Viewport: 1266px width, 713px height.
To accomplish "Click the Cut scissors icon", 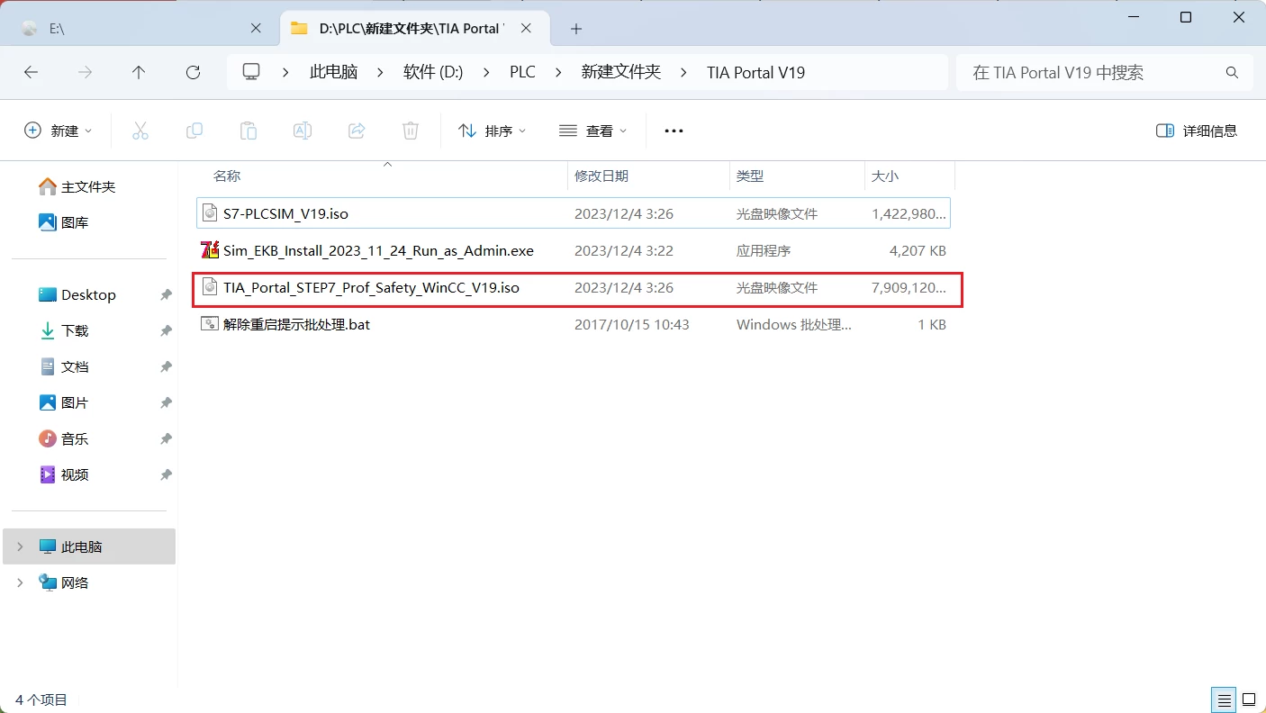I will [x=140, y=131].
